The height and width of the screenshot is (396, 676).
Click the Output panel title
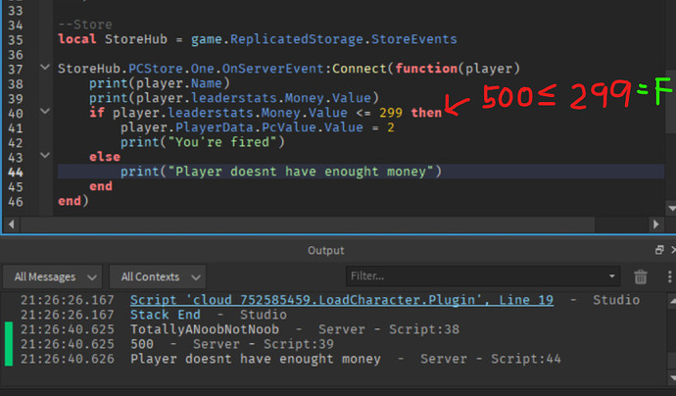coord(326,250)
